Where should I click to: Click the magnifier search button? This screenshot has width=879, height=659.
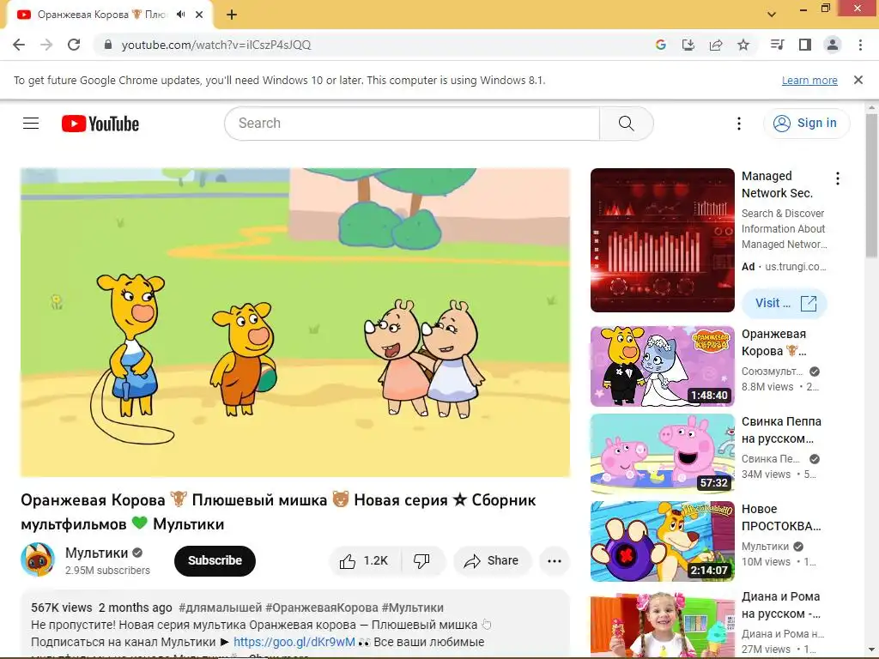point(626,124)
